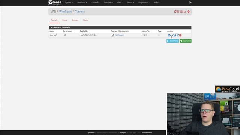
Task: Open the Diagnostics dropdown menu
Action: click(144, 3)
